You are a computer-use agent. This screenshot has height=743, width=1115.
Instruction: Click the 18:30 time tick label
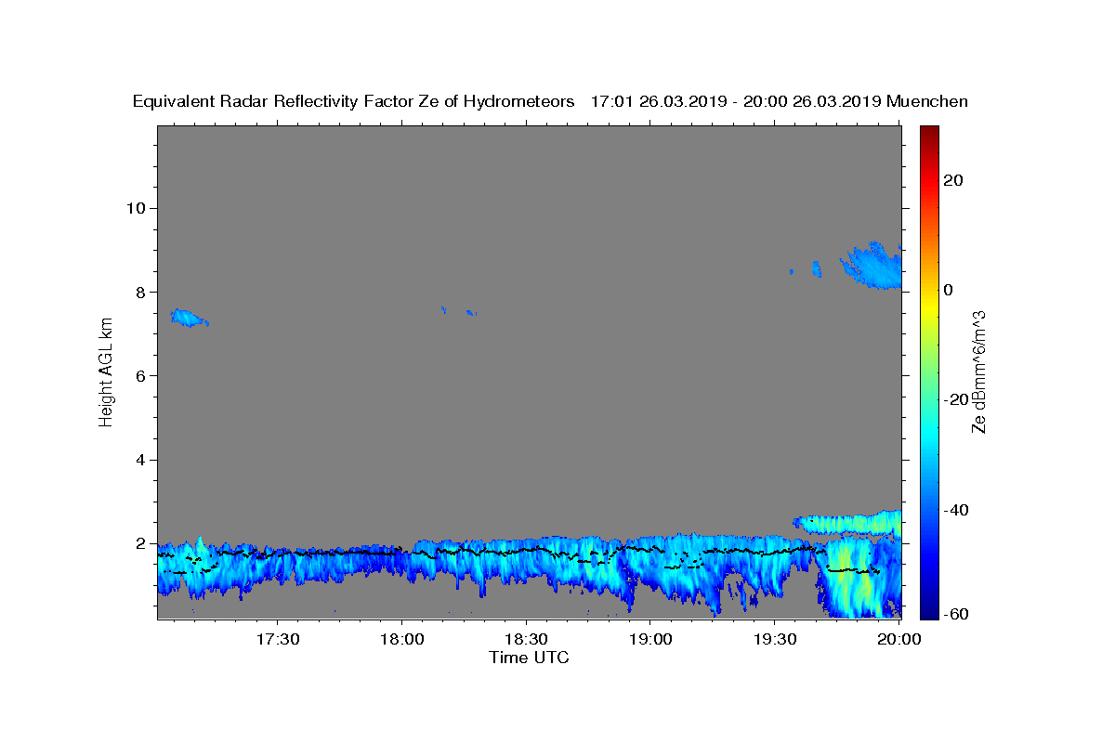pyautogui.click(x=526, y=640)
